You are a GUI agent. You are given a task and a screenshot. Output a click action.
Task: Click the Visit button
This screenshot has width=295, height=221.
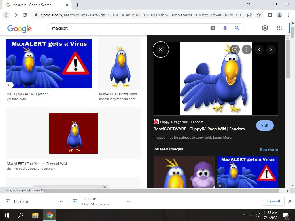[x=265, y=125]
